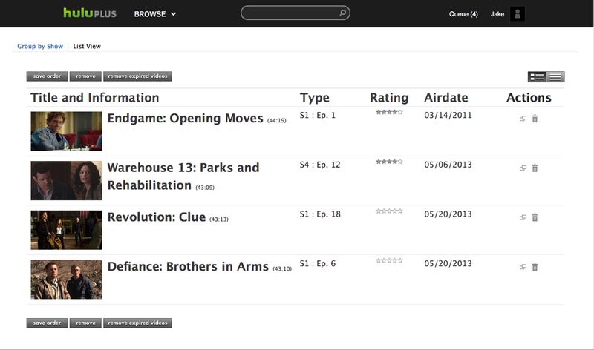Open title Defiance: Brothers in Arms
This screenshot has height=350, width=594.
pos(188,266)
